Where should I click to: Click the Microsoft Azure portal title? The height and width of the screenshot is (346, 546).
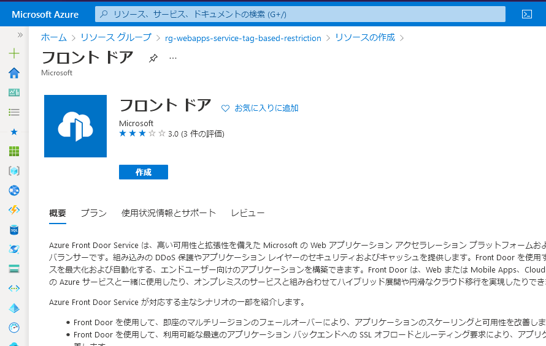(45, 14)
